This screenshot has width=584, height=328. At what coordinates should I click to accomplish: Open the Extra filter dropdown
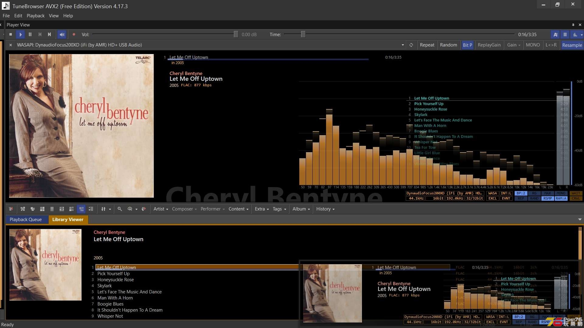(x=262, y=209)
